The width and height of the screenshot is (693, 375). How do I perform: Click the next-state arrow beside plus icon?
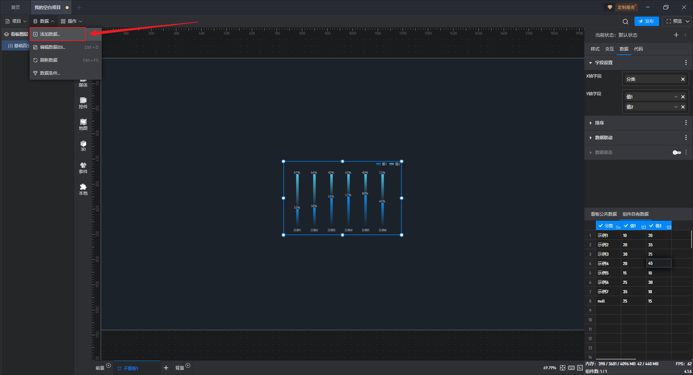pos(685,35)
